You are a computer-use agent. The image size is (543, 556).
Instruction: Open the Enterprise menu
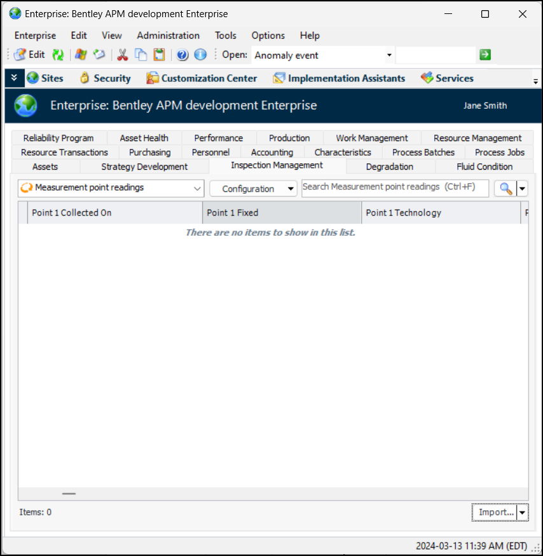35,36
